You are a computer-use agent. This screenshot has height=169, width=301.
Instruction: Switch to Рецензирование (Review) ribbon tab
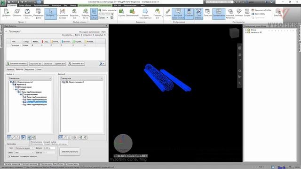tap(41, 5)
